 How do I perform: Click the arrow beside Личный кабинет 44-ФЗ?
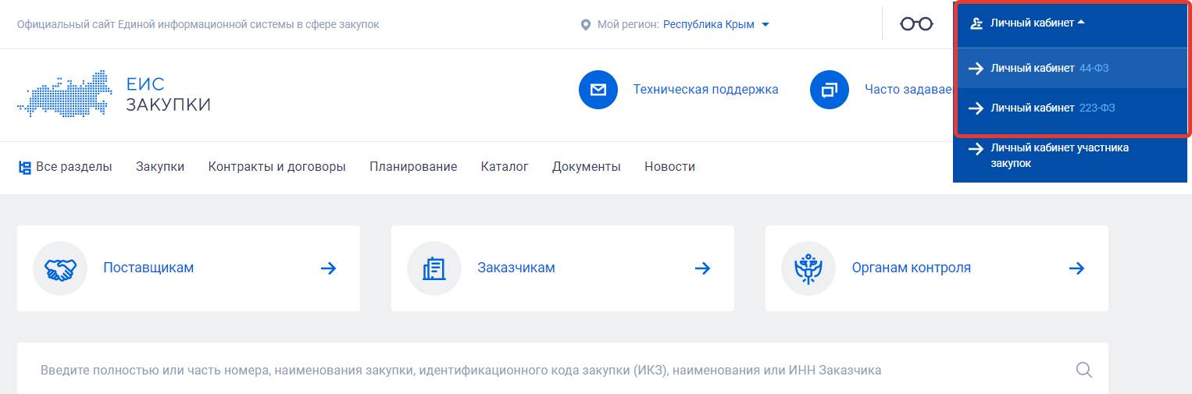click(976, 69)
